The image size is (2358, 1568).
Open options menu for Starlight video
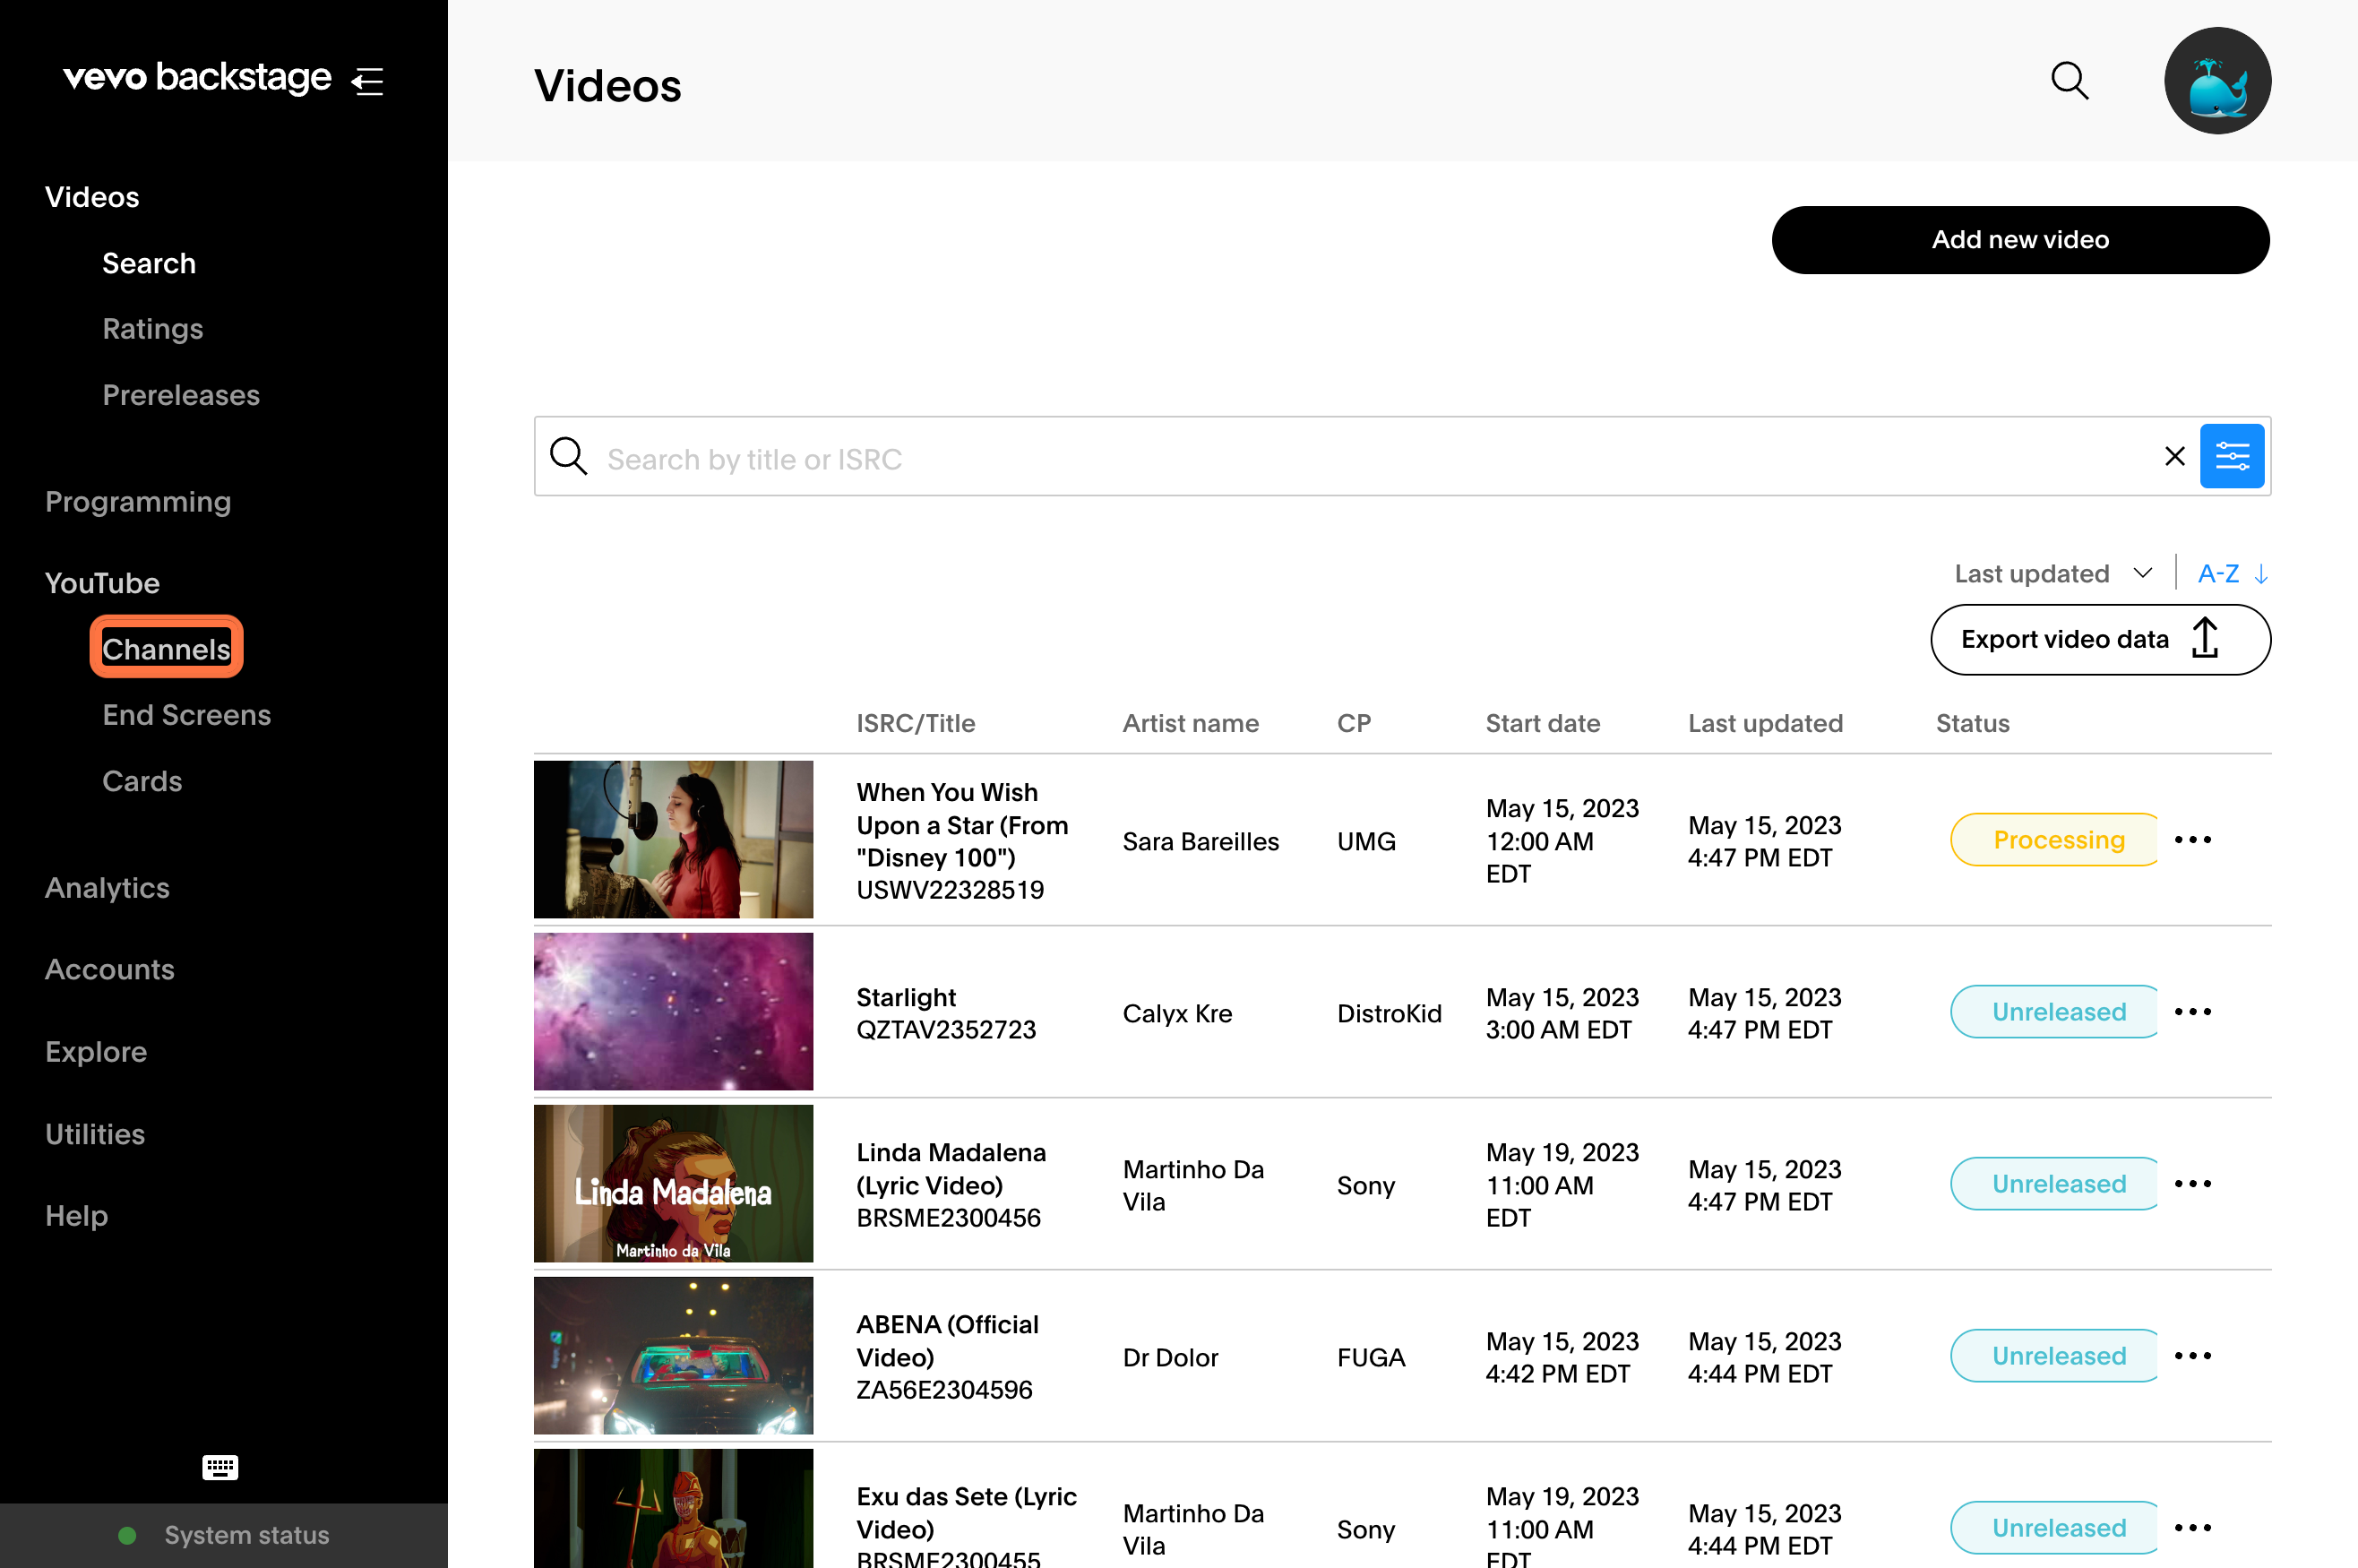pyautogui.click(x=2192, y=1012)
